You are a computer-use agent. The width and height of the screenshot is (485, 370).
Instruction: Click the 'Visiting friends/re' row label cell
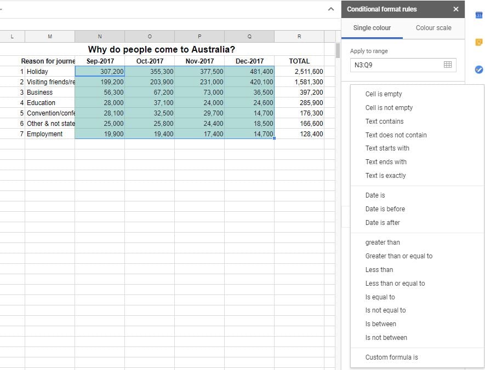click(x=50, y=82)
